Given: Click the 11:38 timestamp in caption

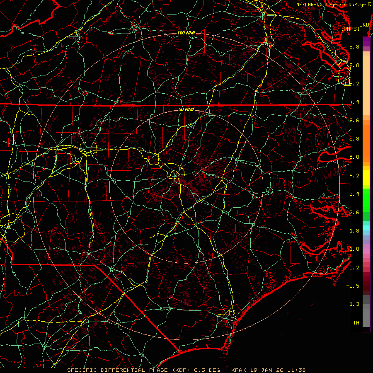Looking at the screenshot, I should [x=296, y=370].
